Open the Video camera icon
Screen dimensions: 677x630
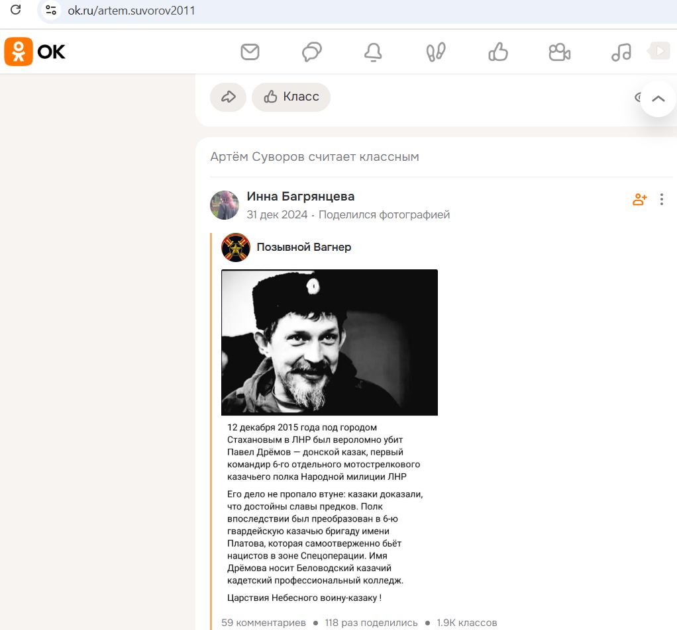point(560,52)
